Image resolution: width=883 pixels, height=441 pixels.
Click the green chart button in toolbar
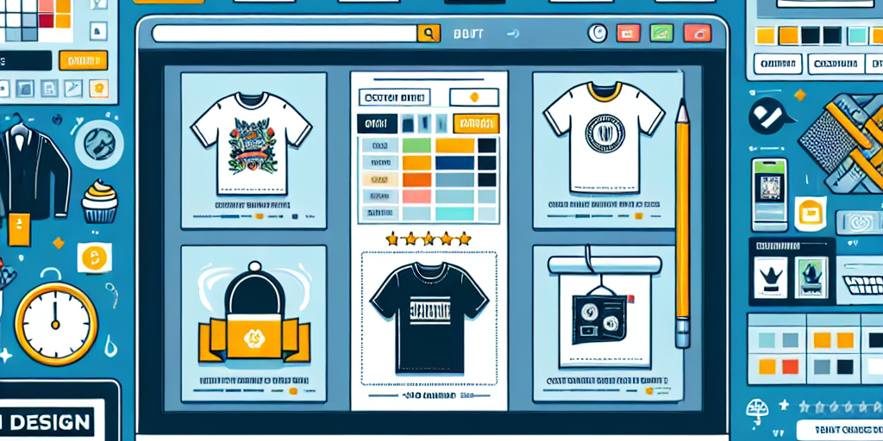point(662,34)
